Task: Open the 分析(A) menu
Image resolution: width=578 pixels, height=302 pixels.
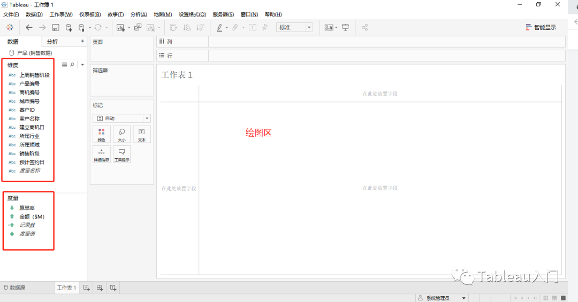Action: pyautogui.click(x=139, y=14)
